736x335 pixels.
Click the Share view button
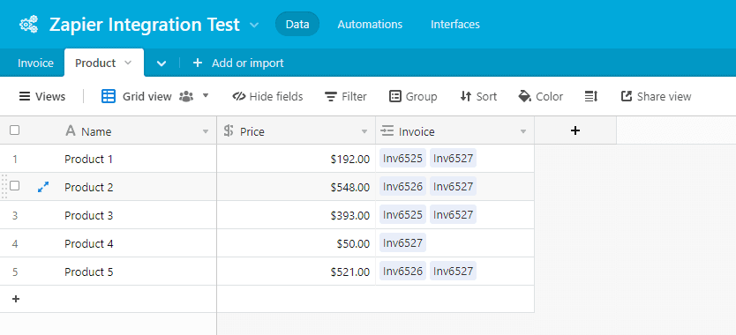pos(656,97)
